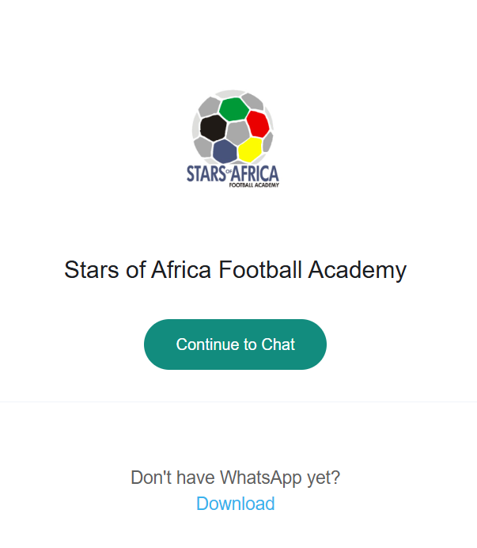Click the tiny OF text in the logo

229,171
